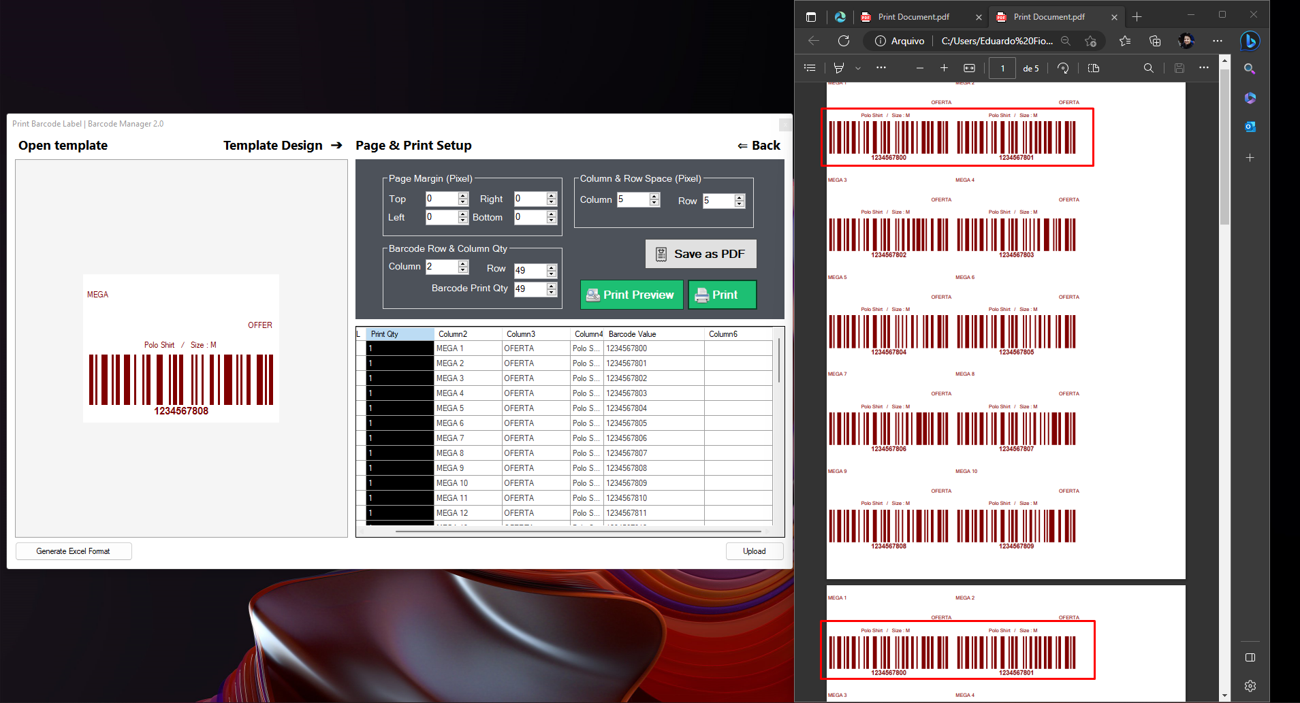
Task: Add this page to favorites
Action: [x=1090, y=41]
